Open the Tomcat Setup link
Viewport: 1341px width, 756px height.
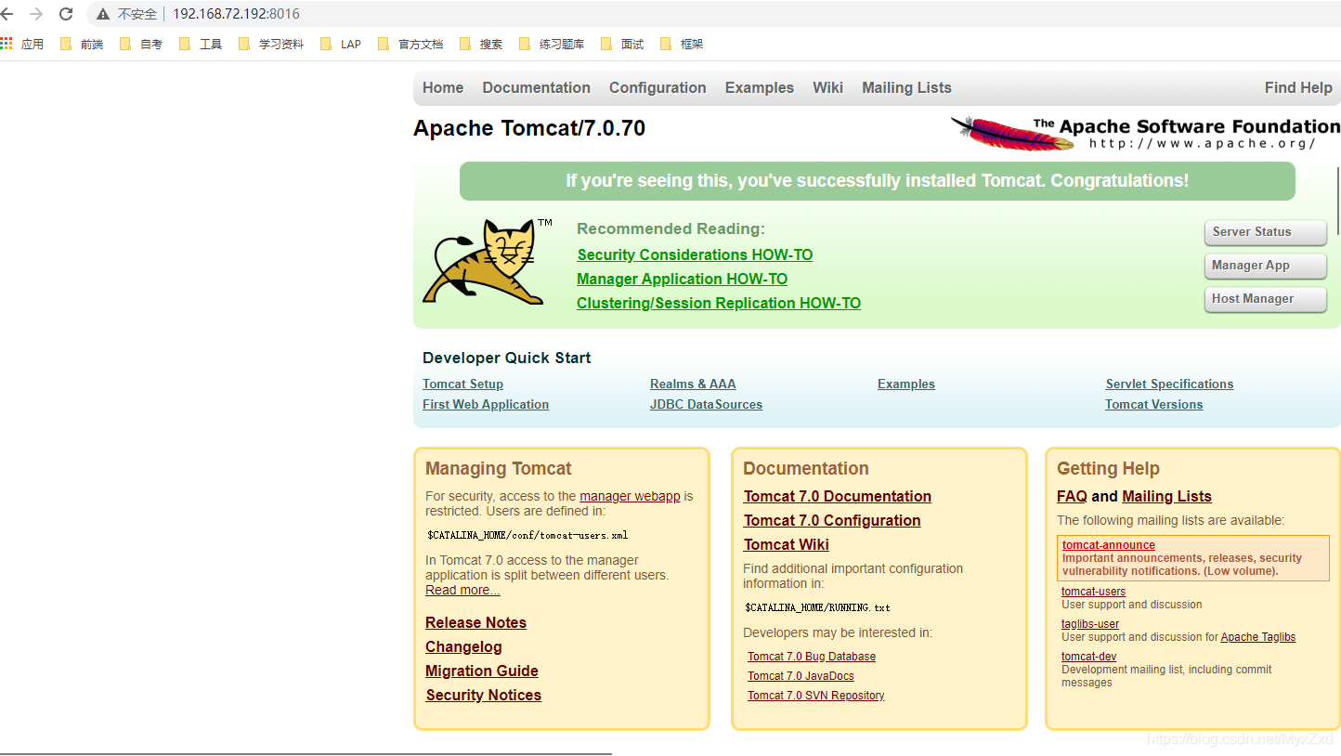coord(462,385)
